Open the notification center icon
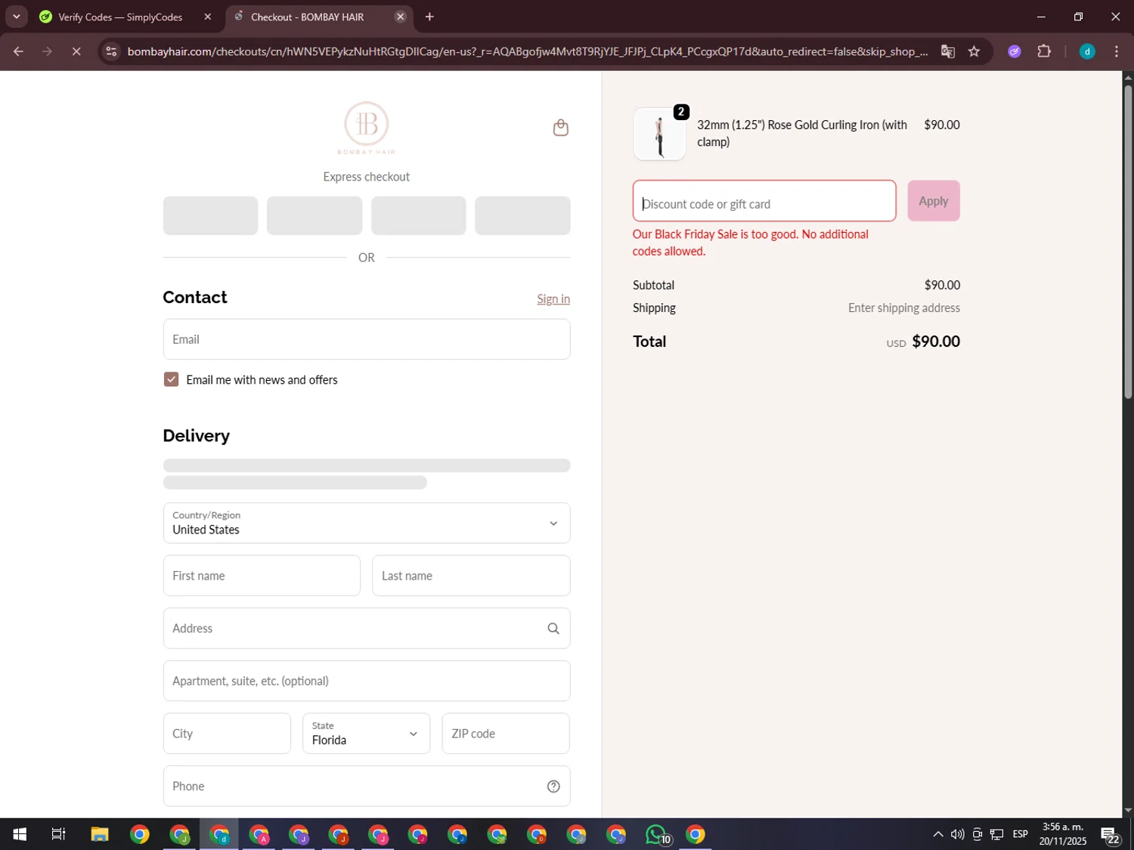Image resolution: width=1134 pixels, height=850 pixels. (1110, 834)
